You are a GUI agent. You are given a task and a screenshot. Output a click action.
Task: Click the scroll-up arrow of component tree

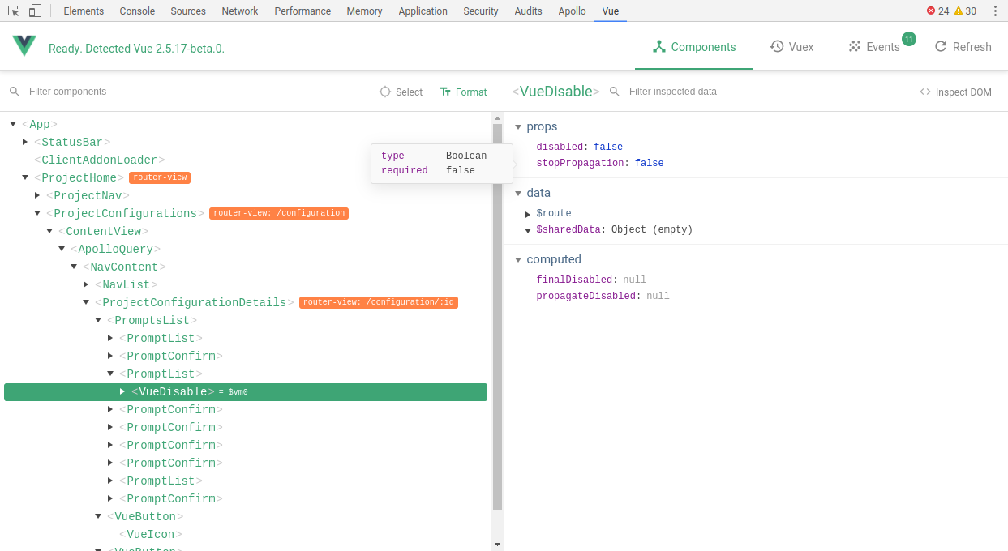[x=498, y=118]
